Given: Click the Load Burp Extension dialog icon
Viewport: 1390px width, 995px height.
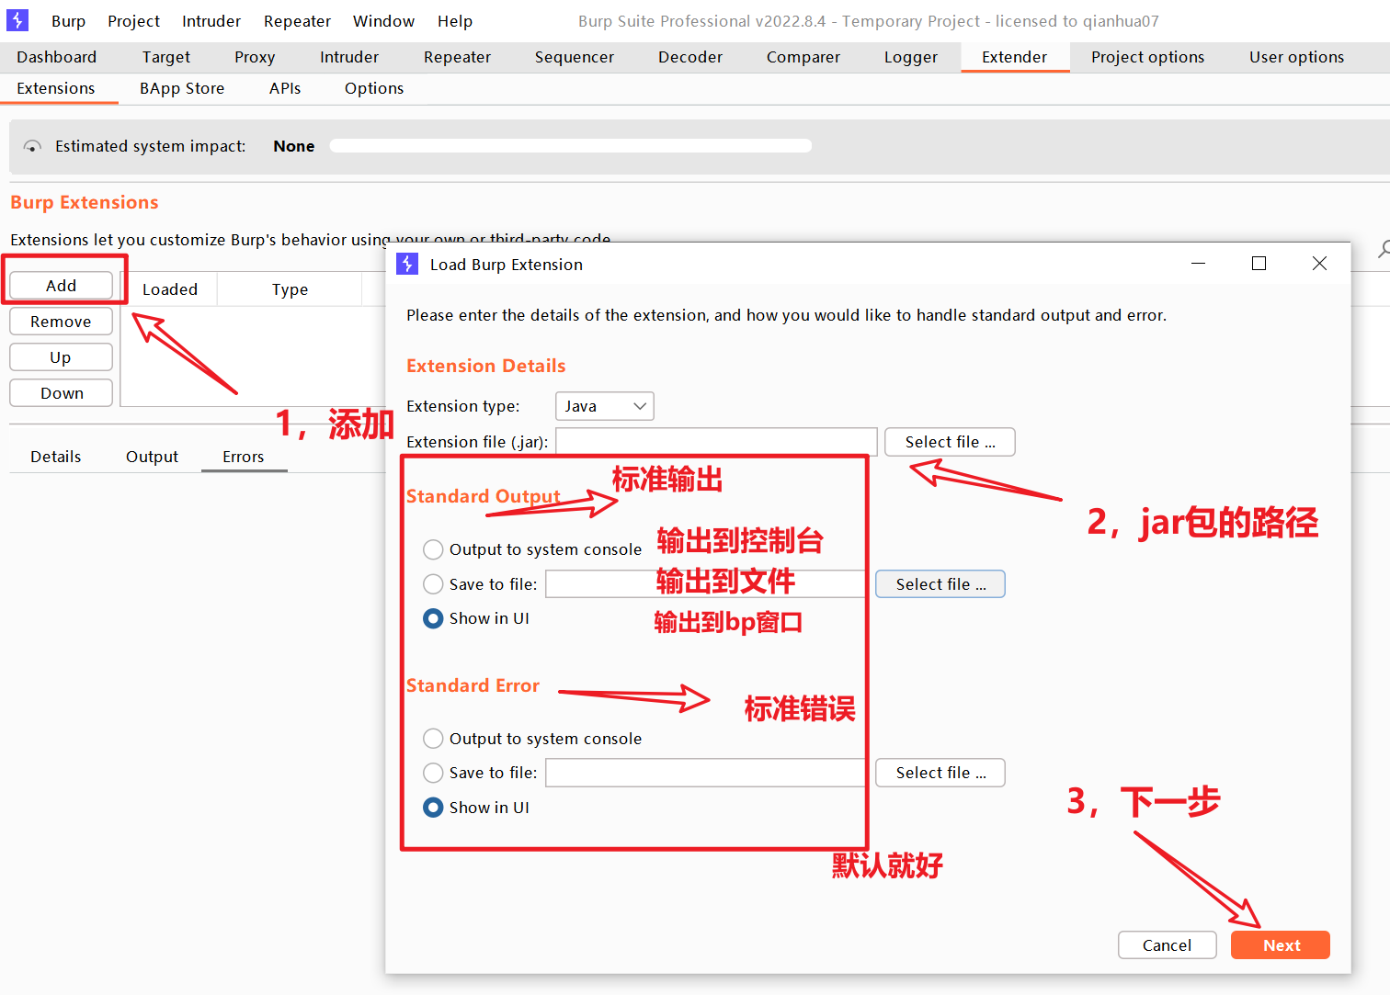Looking at the screenshot, I should (407, 264).
